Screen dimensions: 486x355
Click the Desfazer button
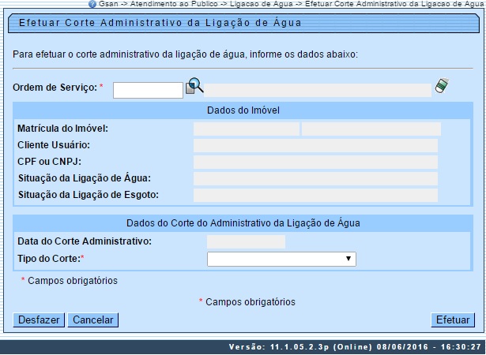click(x=39, y=320)
